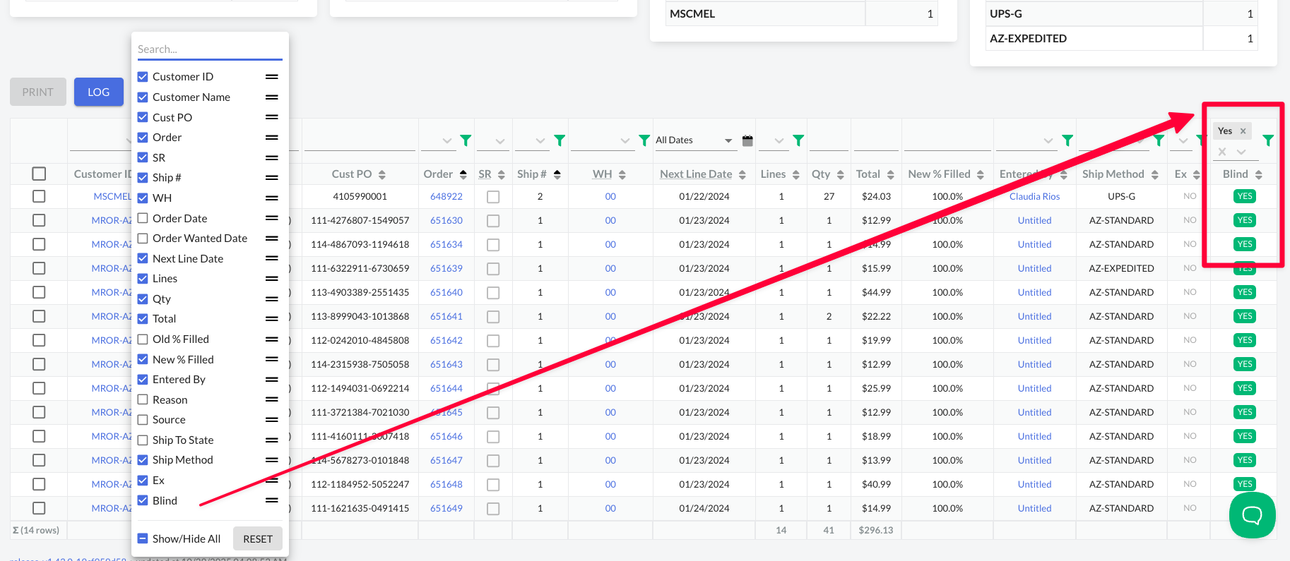Click the green filter icon above Order column
The width and height of the screenshot is (1290, 561).
click(466, 140)
